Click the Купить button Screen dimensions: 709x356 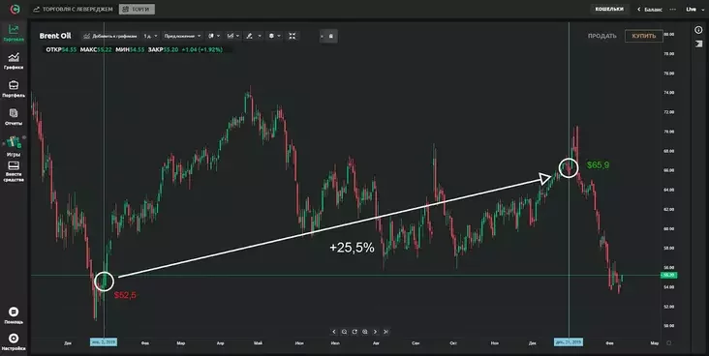point(644,36)
